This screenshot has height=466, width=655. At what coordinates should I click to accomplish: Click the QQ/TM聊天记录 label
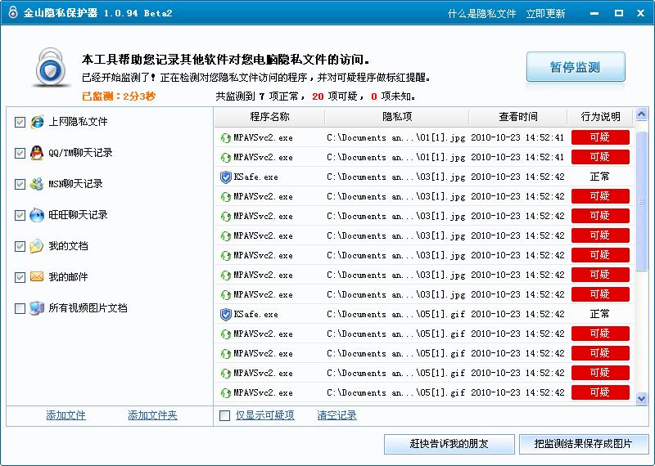tap(80, 153)
